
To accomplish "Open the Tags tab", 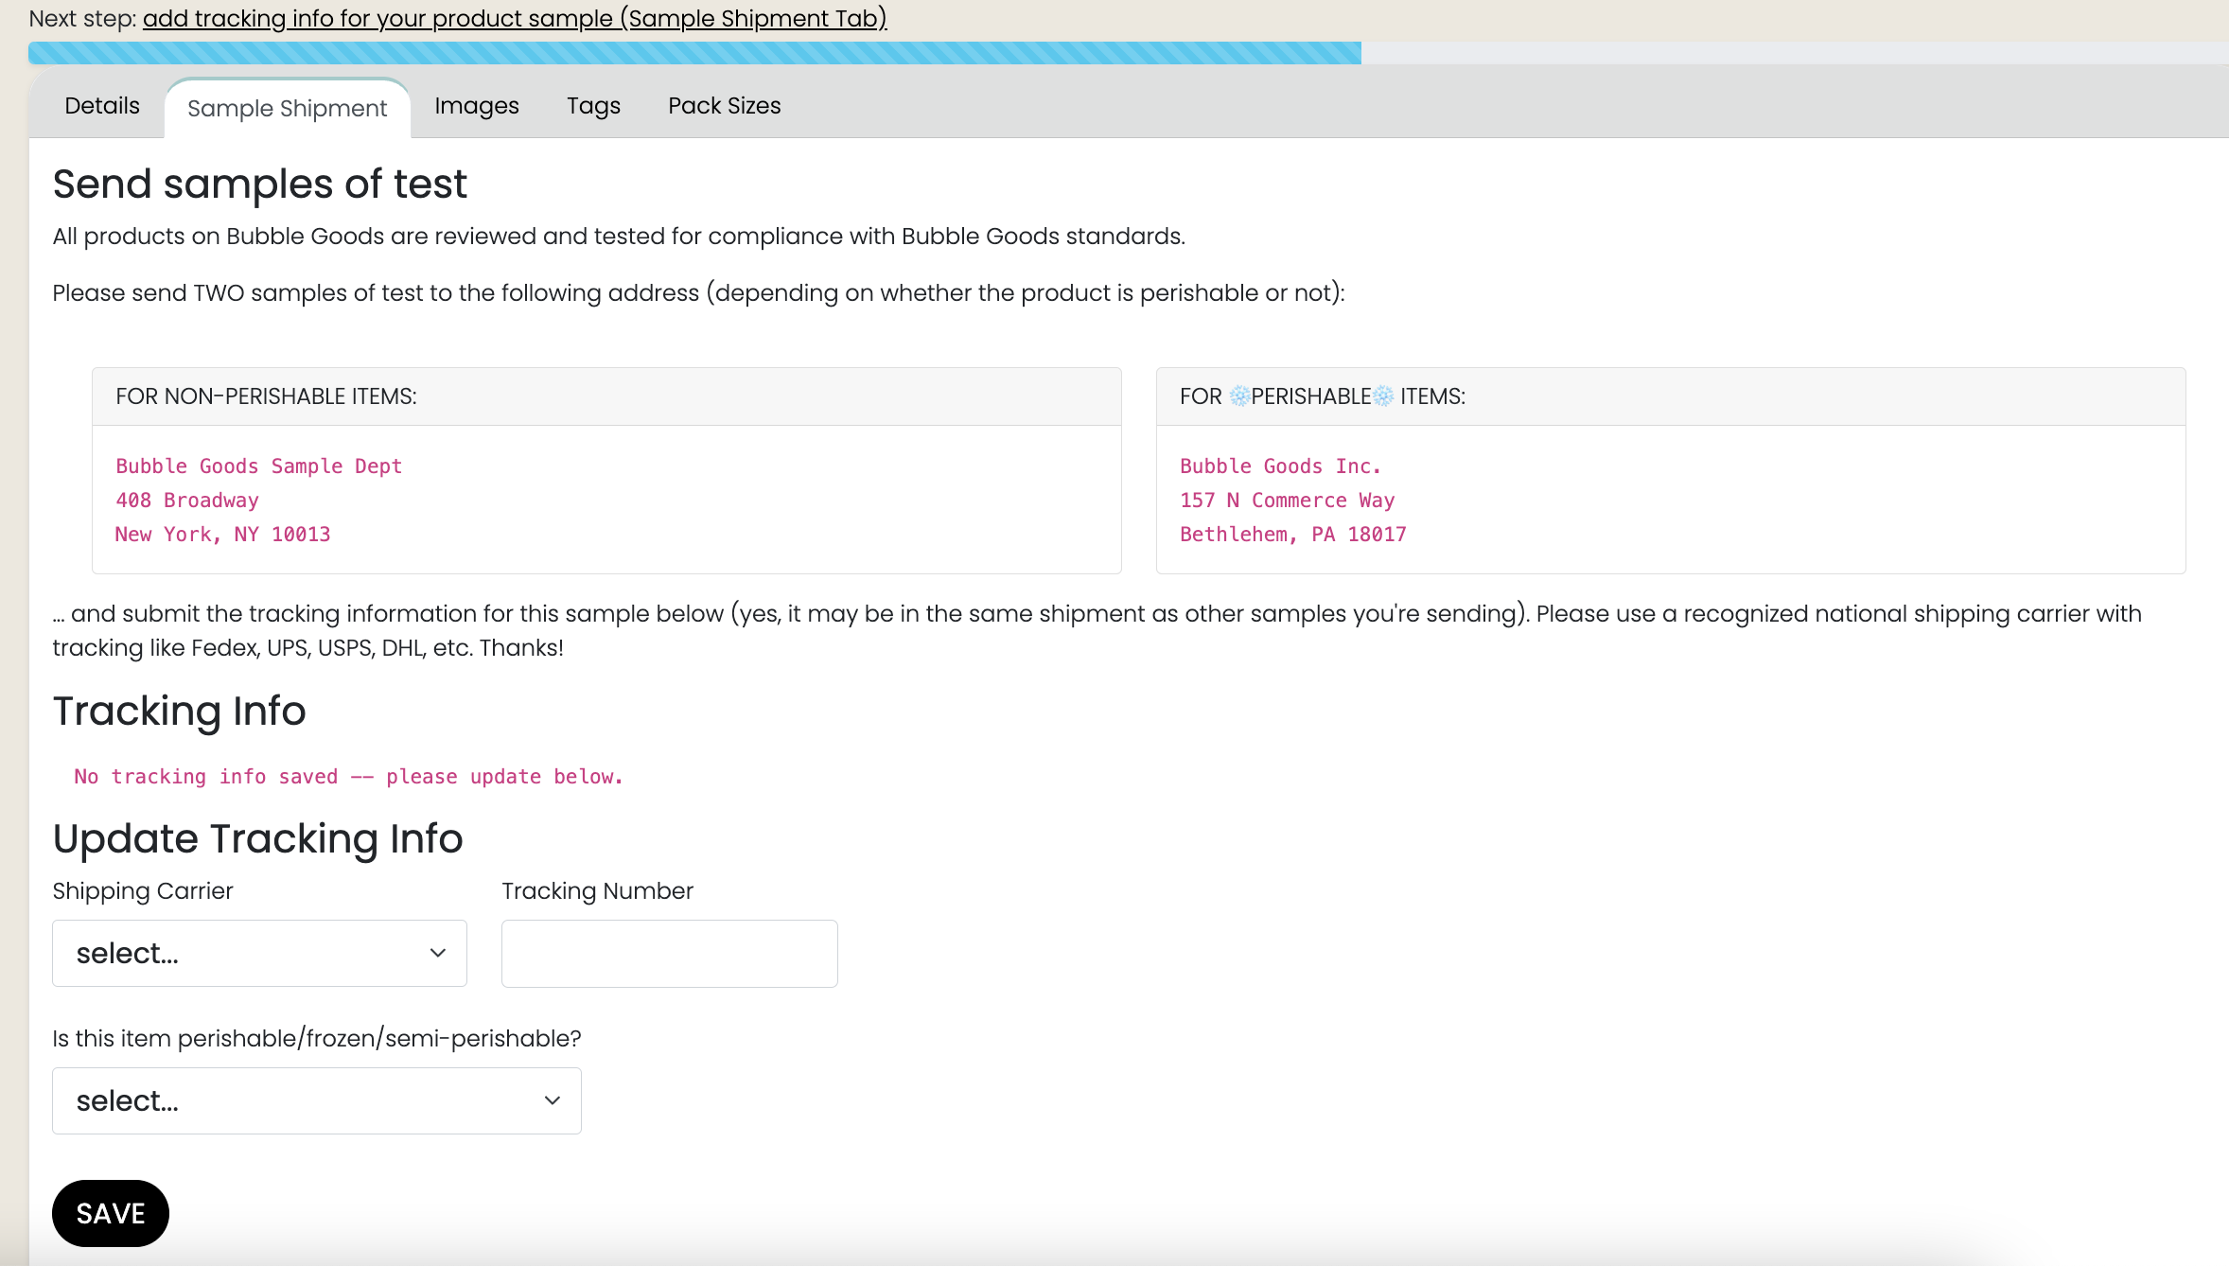I will 593,106.
